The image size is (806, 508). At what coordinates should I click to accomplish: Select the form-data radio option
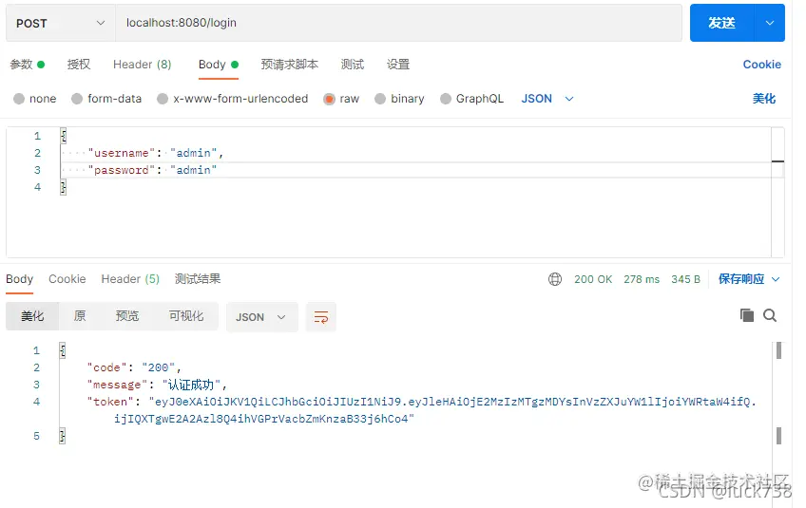point(77,99)
